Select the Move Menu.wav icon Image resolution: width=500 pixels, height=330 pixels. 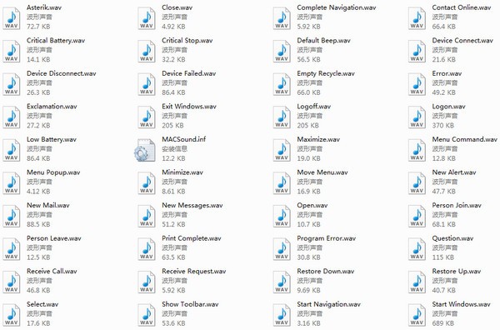282,183
